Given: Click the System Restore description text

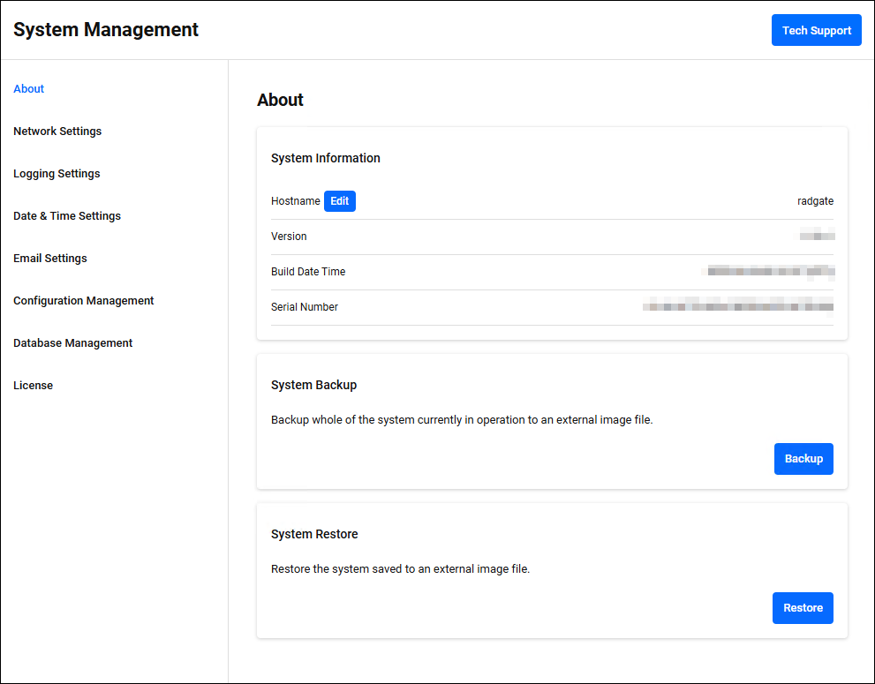Looking at the screenshot, I should (400, 569).
